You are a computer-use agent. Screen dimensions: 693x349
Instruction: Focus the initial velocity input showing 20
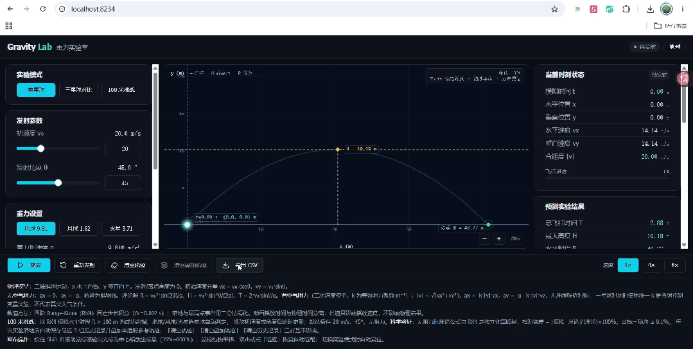click(x=123, y=148)
